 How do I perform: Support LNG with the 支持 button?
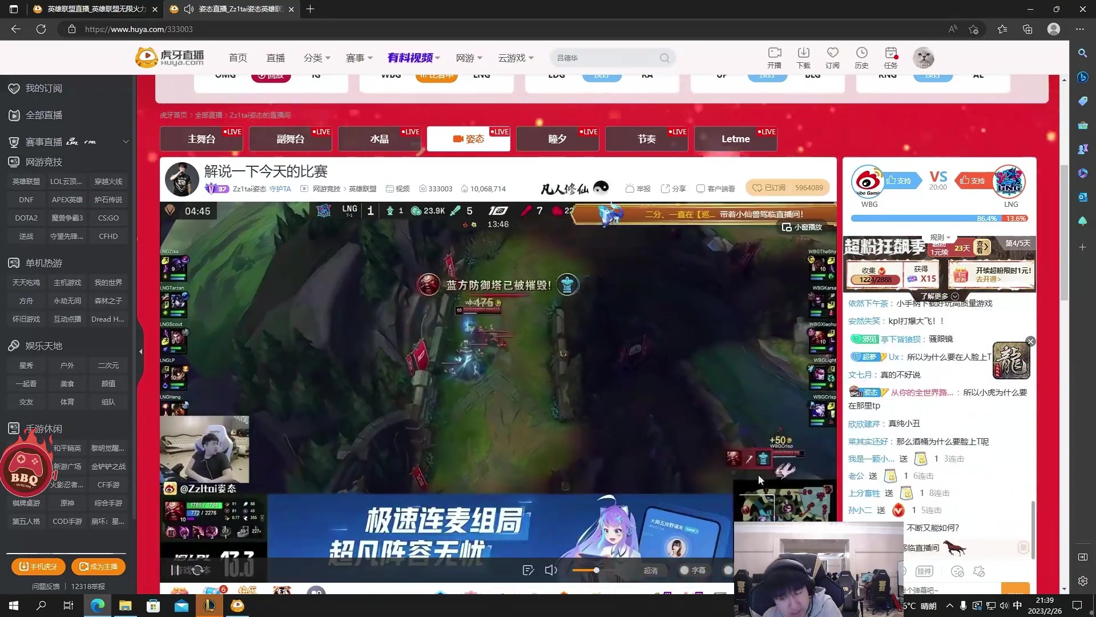[x=974, y=181]
